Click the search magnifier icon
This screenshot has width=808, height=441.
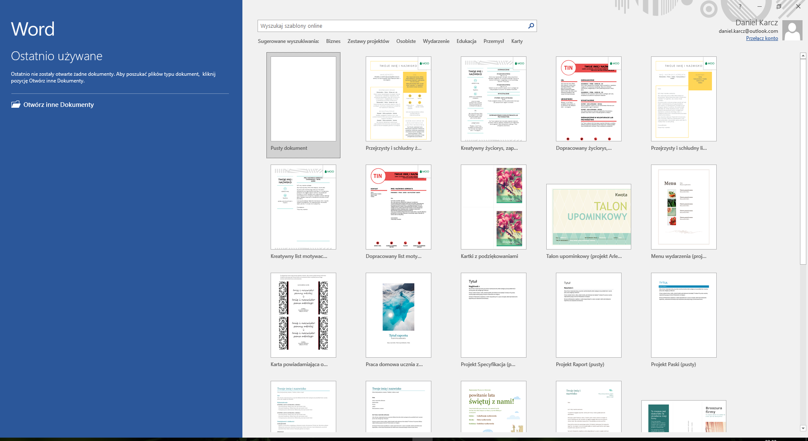(531, 26)
